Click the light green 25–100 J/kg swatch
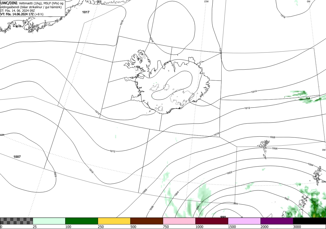The width and height of the screenshot is (326, 229). pos(49,221)
